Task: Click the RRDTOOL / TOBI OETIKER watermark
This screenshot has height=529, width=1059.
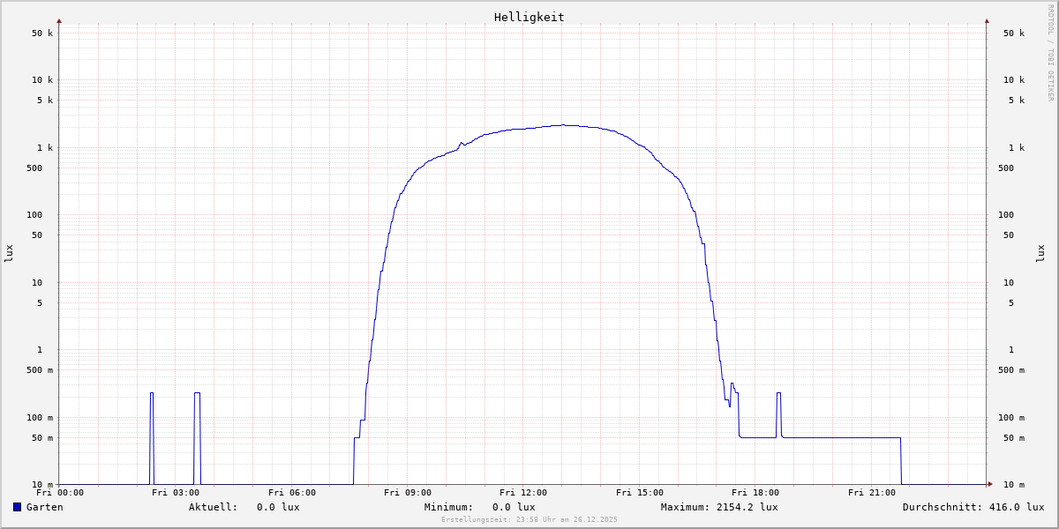Action: click(x=1050, y=52)
